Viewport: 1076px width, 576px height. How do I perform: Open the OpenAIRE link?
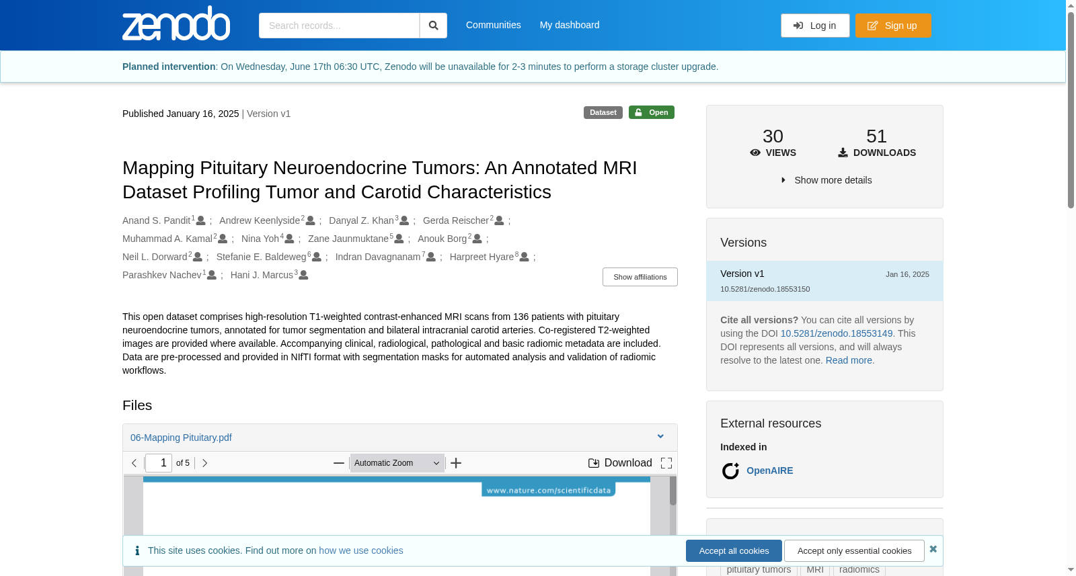coord(770,470)
